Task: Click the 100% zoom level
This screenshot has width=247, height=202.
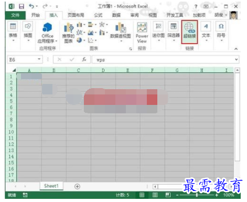Action: coord(228,195)
